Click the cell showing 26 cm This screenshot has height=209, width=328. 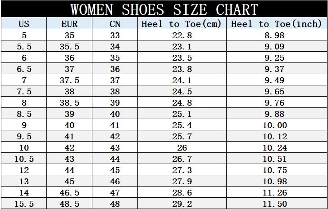[x=182, y=147]
